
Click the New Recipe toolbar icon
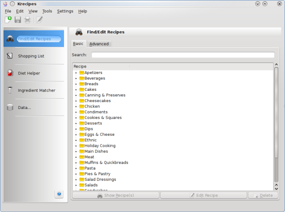[x=8, y=19]
